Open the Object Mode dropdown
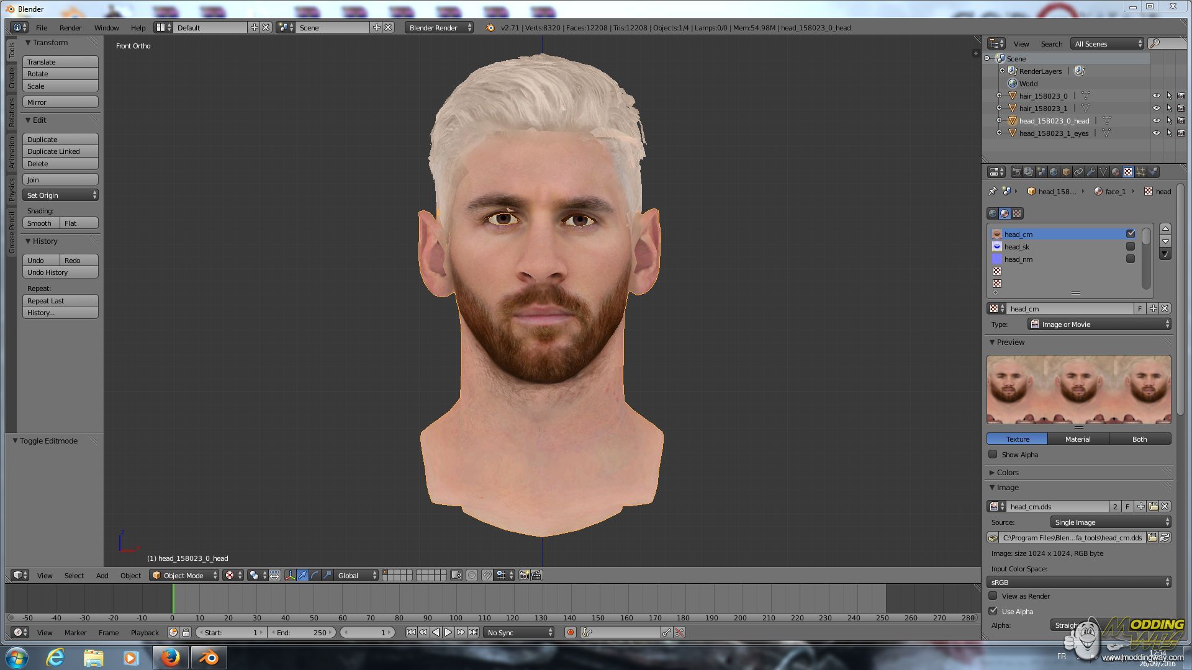 coord(184,576)
